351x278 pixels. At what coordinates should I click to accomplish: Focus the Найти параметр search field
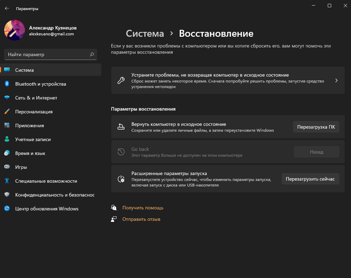[47, 54]
